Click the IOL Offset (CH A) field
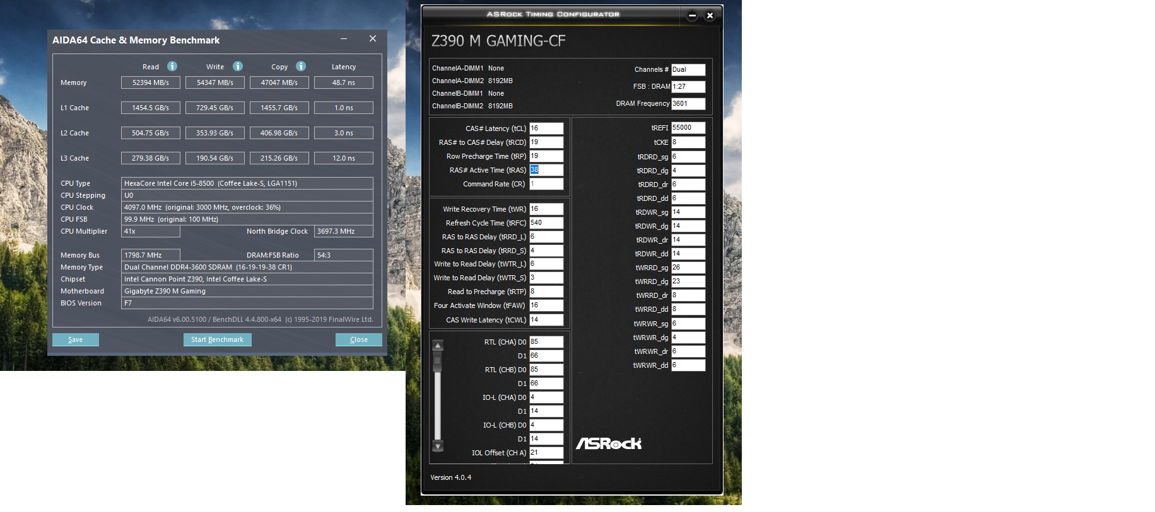The height and width of the screenshot is (512, 1155). click(546, 453)
